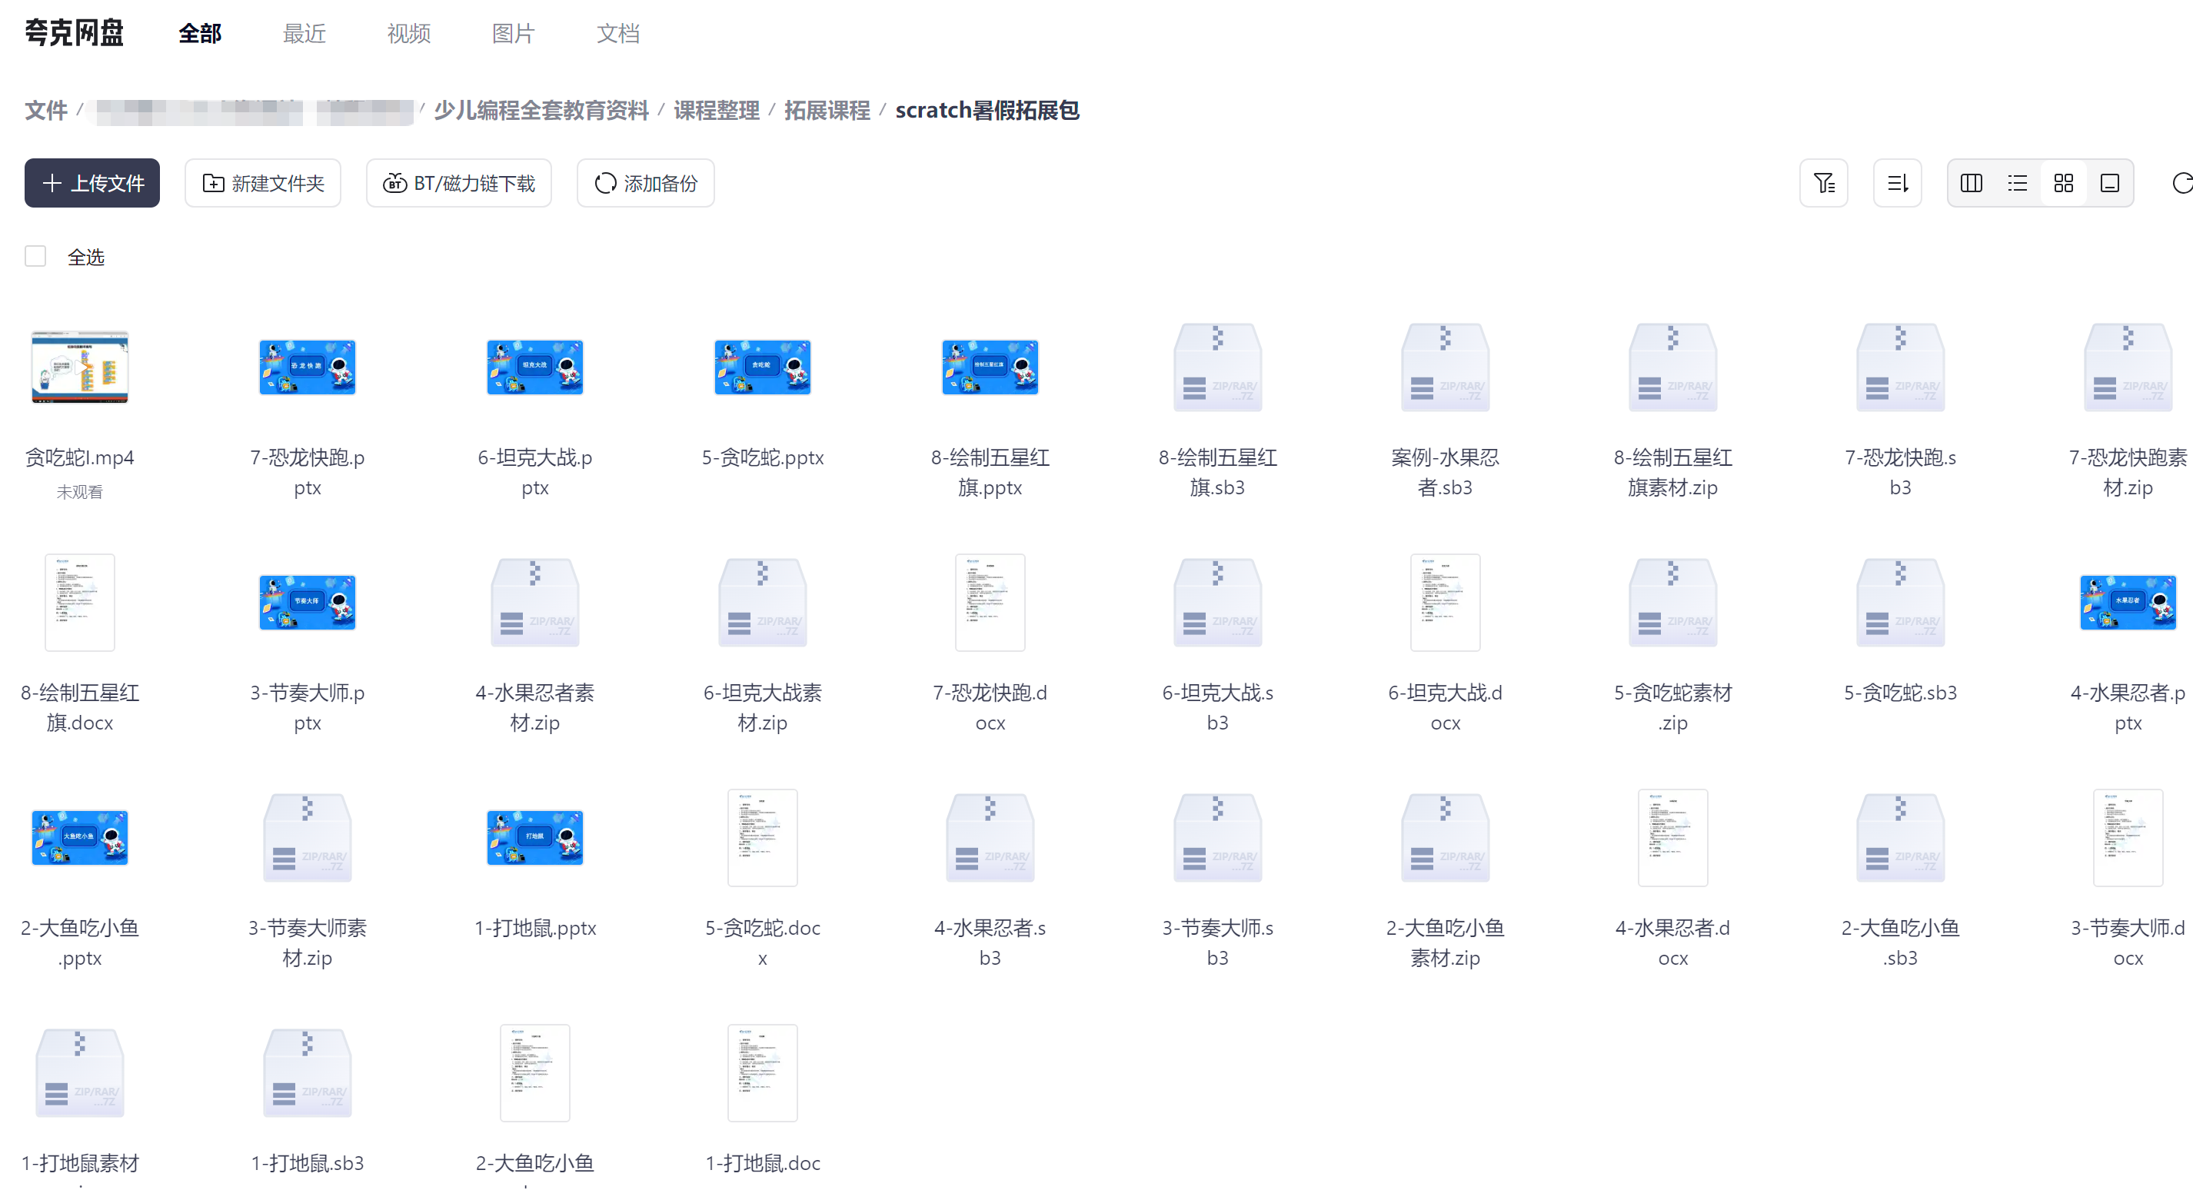
Task: Click 添加备份 add backup button
Action: click(x=645, y=183)
